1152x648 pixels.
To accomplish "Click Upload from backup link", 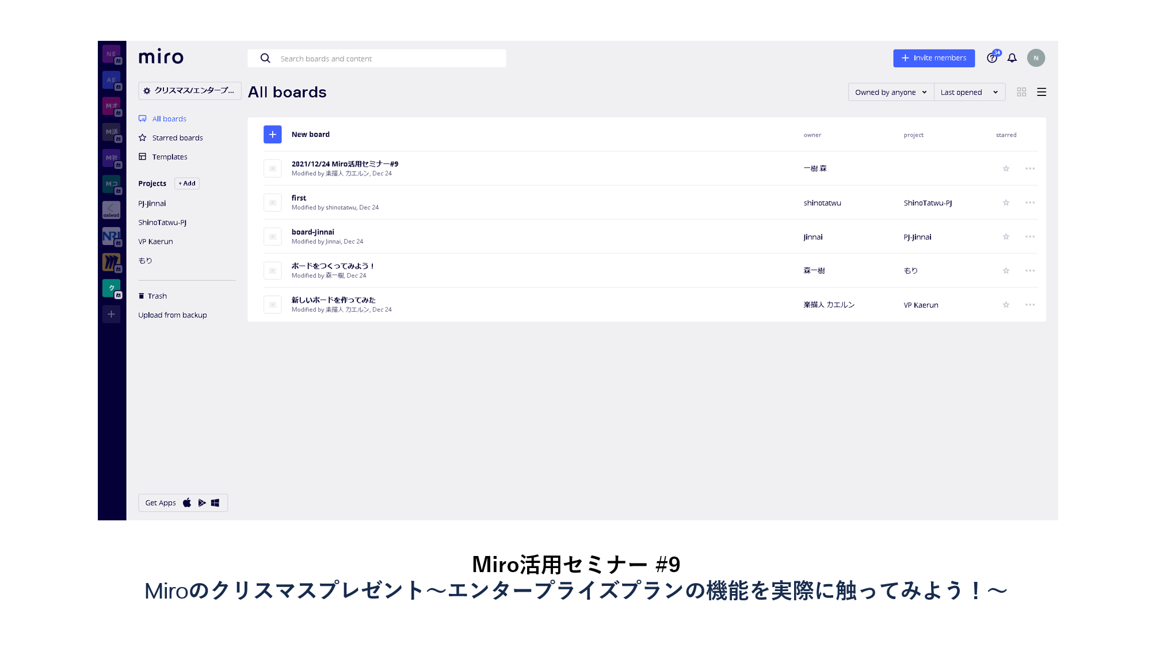I will (172, 315).
